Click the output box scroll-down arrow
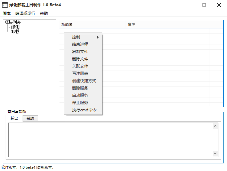 click(x=215, y=153)
